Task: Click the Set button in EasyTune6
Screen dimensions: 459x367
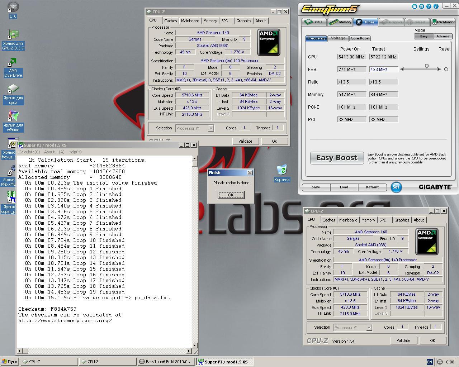Action: (396, 187)
